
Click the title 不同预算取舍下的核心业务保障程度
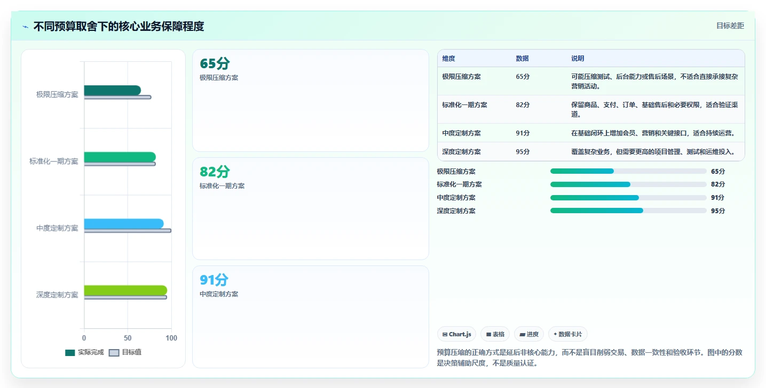pos(119,26)
